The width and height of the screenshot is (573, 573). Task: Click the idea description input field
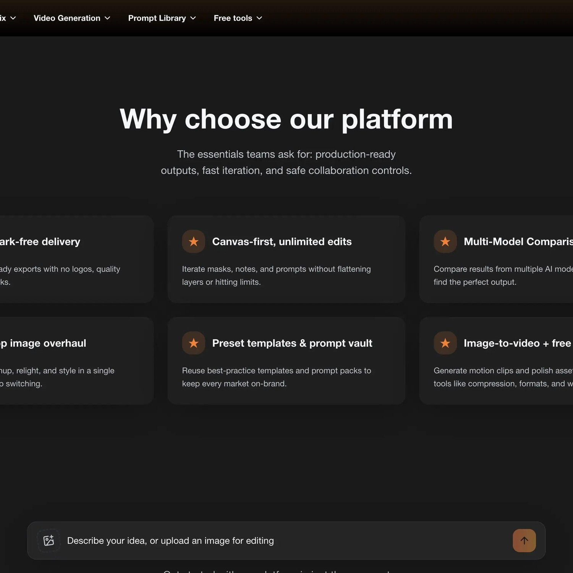[286, 541]
